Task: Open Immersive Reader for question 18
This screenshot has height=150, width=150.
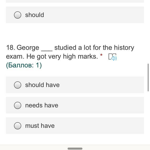Action: (x=112, y=57)
